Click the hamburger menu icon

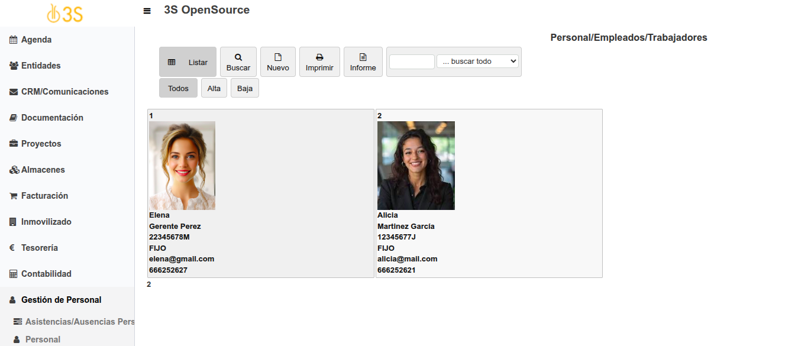click(147, 11)
